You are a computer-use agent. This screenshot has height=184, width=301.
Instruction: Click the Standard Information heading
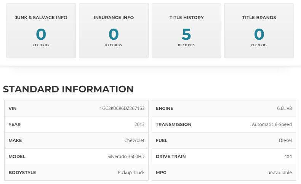pyautogui.click(x=68, y=89)
